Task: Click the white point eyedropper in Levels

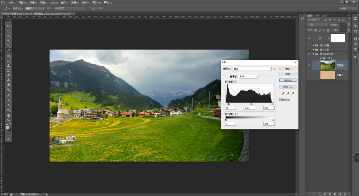Action: point(293,94)
